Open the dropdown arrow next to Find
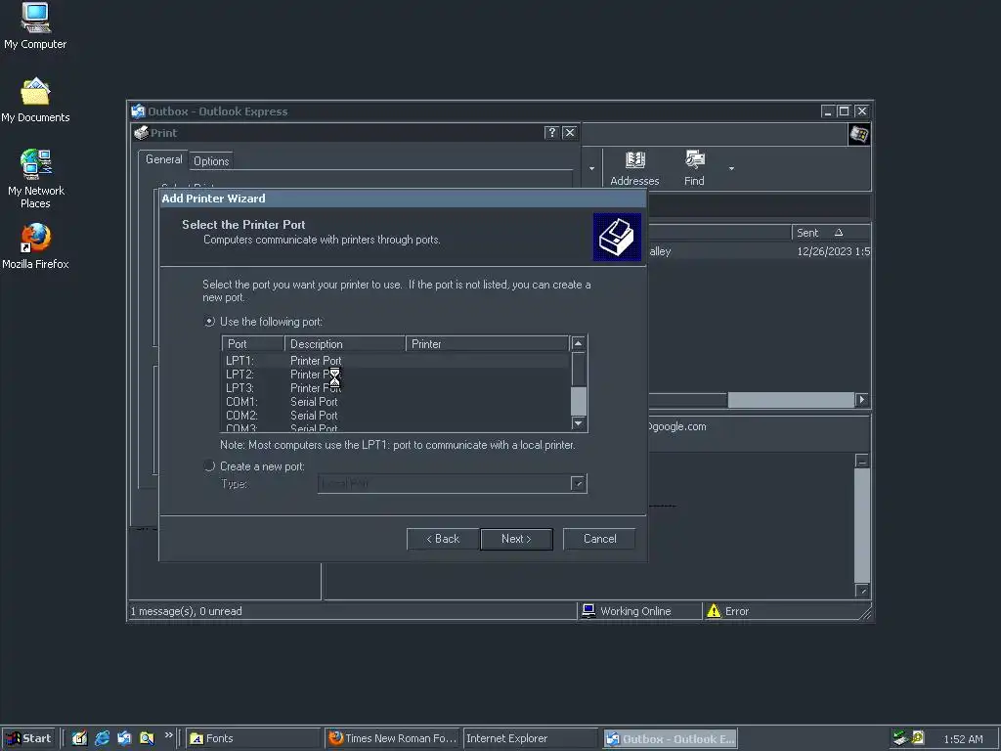The image size is (1001, 751). coord(731,168)
